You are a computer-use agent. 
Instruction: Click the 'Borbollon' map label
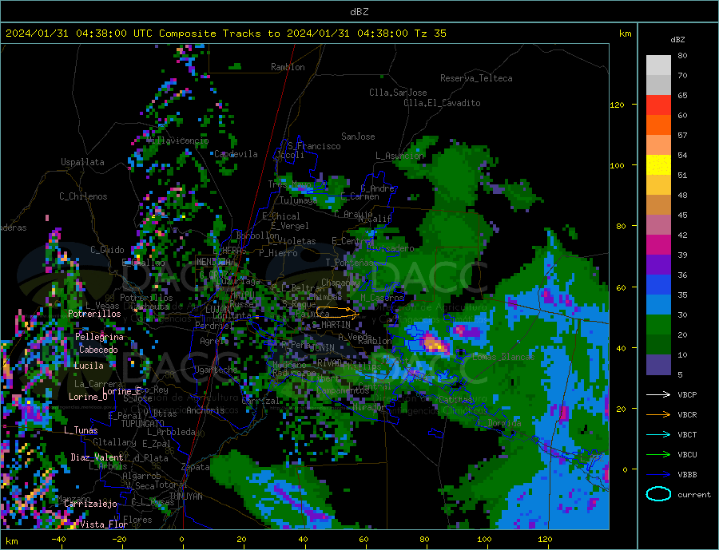pos(258,235)
